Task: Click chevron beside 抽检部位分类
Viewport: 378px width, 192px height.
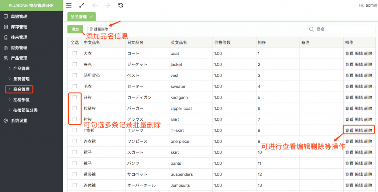Action: tap(9, 110)
